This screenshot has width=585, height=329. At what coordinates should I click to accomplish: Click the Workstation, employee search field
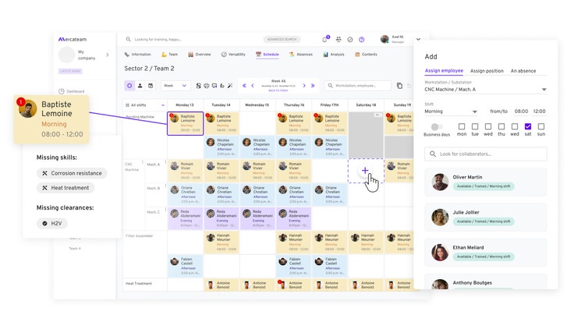357,86
